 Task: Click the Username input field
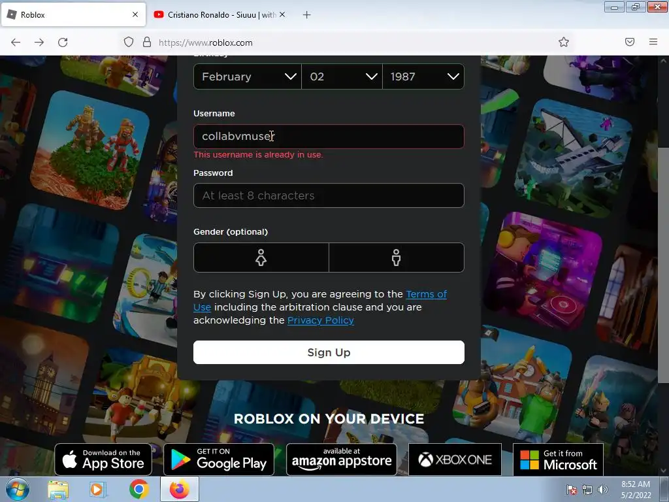click(329, 136)
